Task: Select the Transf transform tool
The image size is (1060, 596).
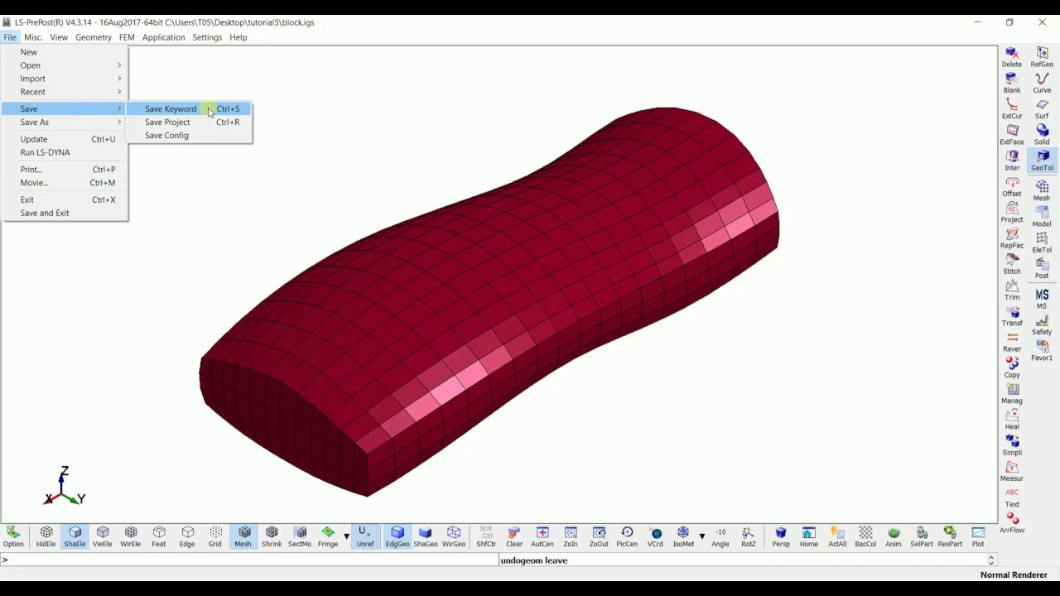Action: (x=1012, y=315)
